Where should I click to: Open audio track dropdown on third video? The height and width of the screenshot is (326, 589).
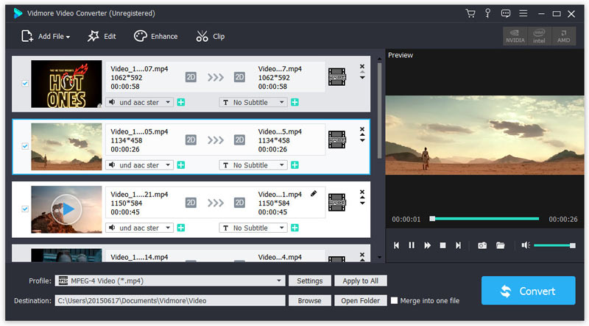pos(140,228)
